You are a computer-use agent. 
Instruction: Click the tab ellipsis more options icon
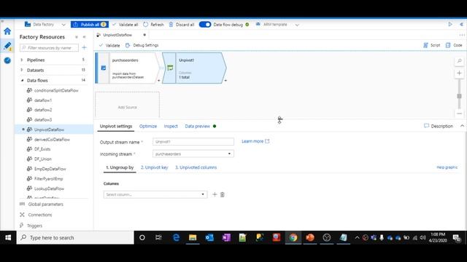click(x=462, y=35)
